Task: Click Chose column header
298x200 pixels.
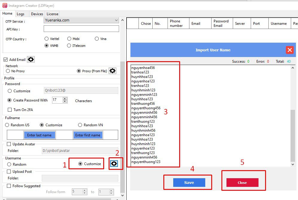Action: coord(146,23)
